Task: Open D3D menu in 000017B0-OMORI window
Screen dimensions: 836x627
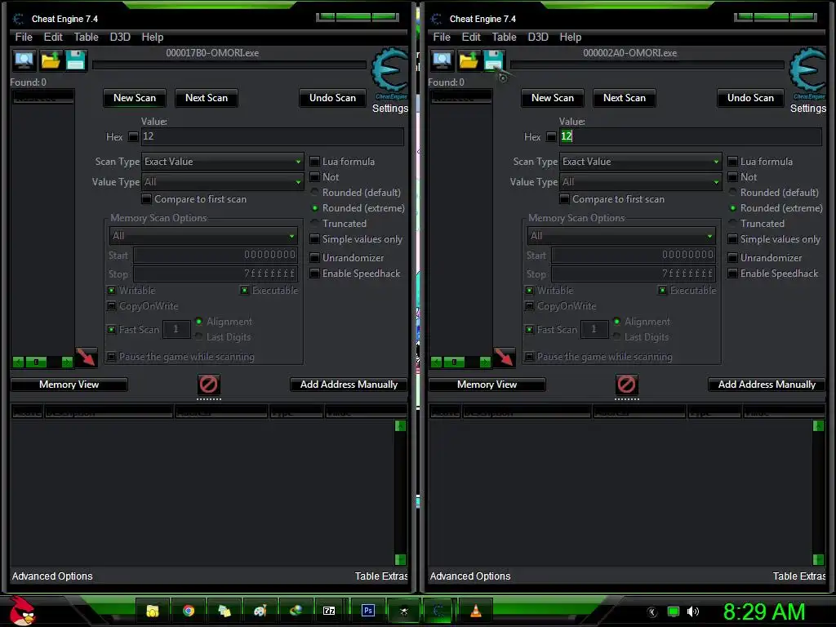Action: [x=120, y=37]
